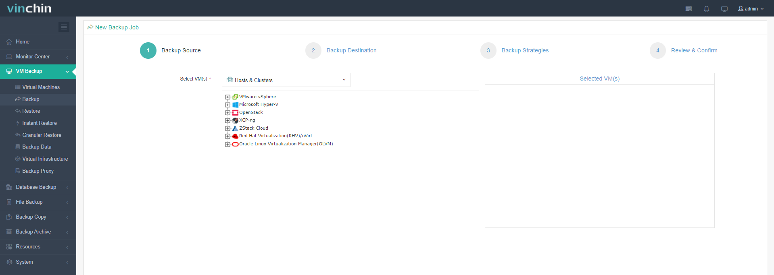Open Virtual Infrastructure page
The image size is (774, 275).
[38, 159]
